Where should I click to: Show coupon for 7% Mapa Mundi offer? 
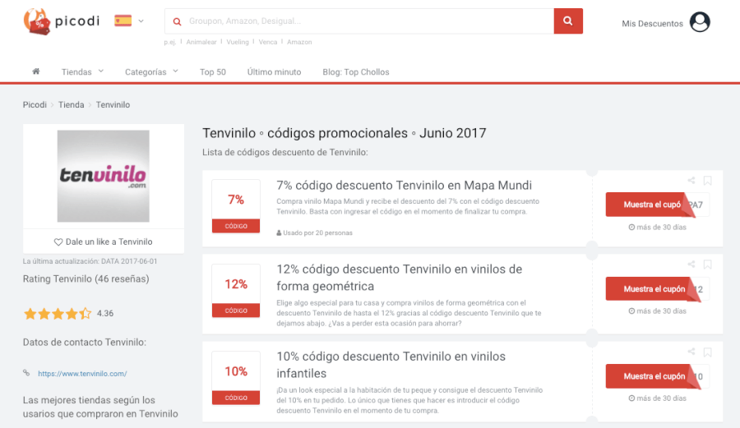[651, 205]
